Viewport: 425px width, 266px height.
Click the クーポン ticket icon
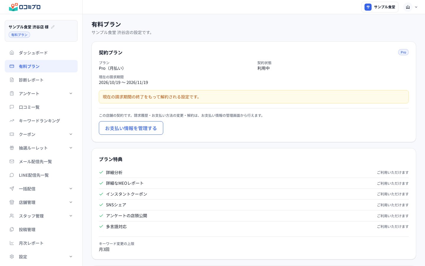[x=12, y=134]
